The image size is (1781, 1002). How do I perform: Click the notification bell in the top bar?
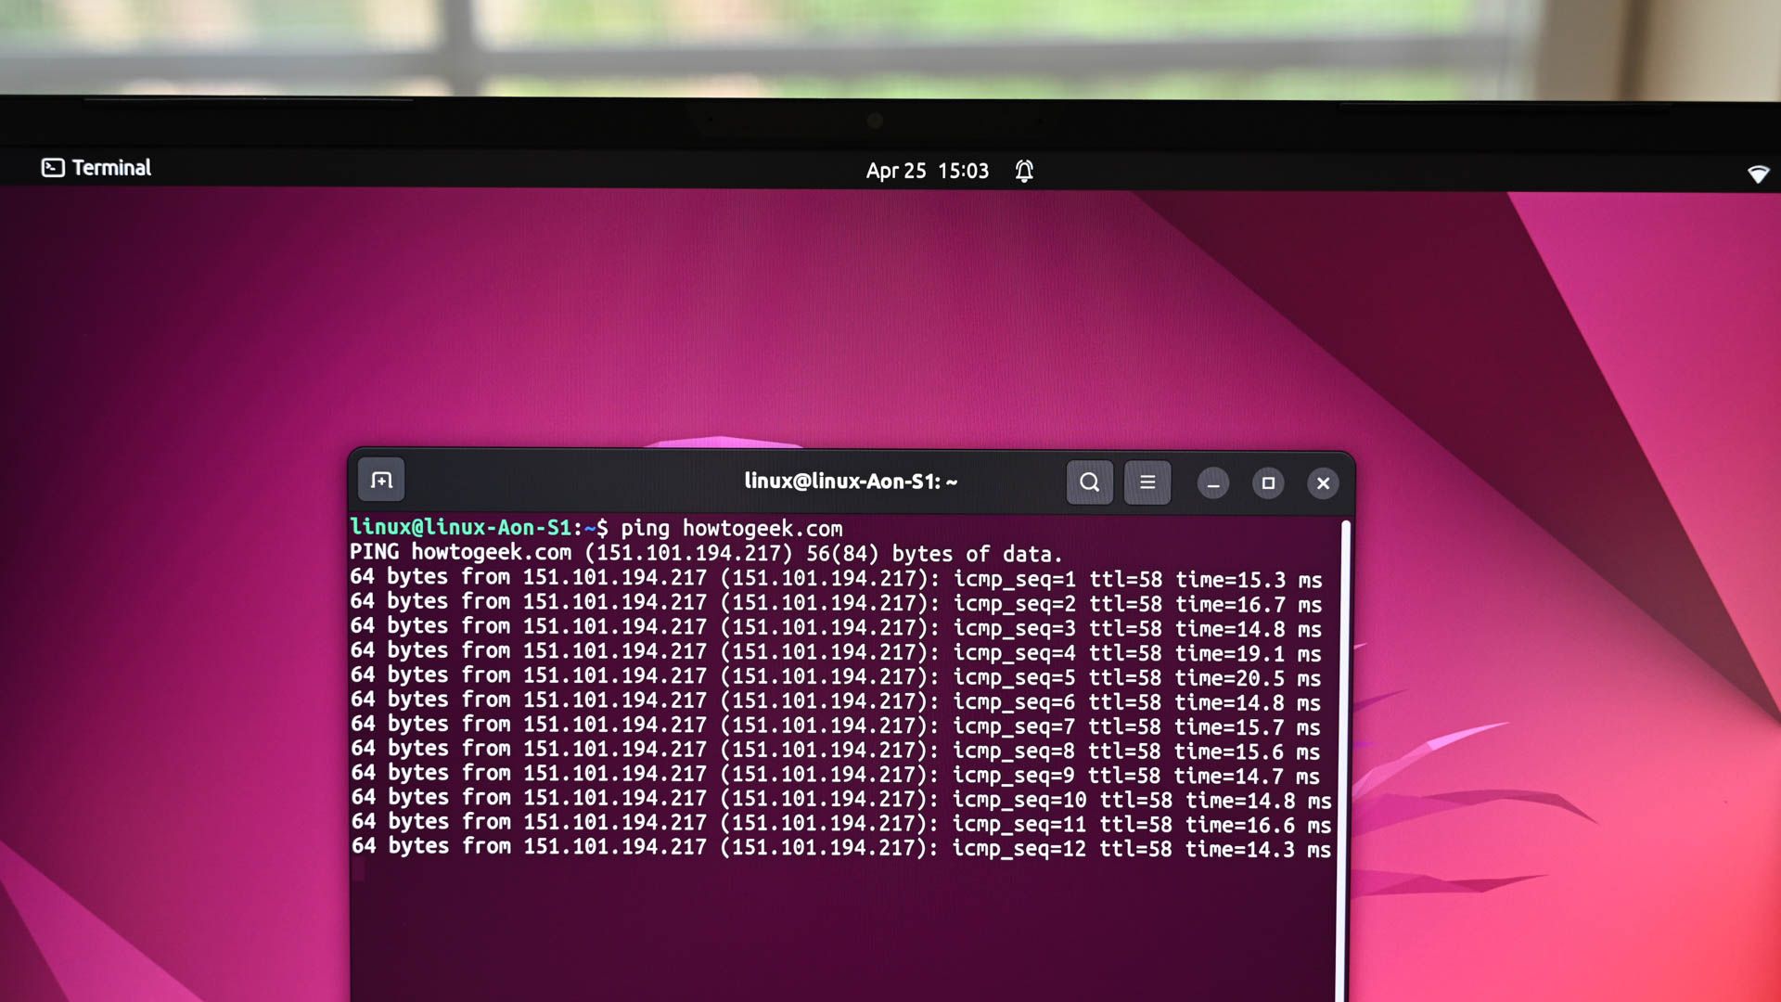[1024, 171]
